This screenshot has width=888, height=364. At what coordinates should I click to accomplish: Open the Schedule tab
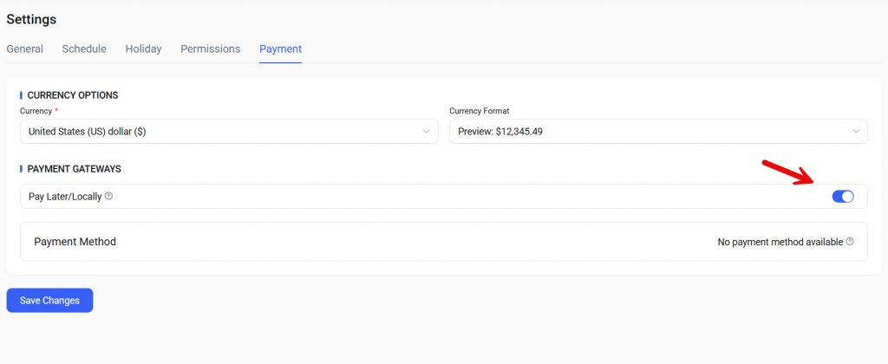point(84,49)
